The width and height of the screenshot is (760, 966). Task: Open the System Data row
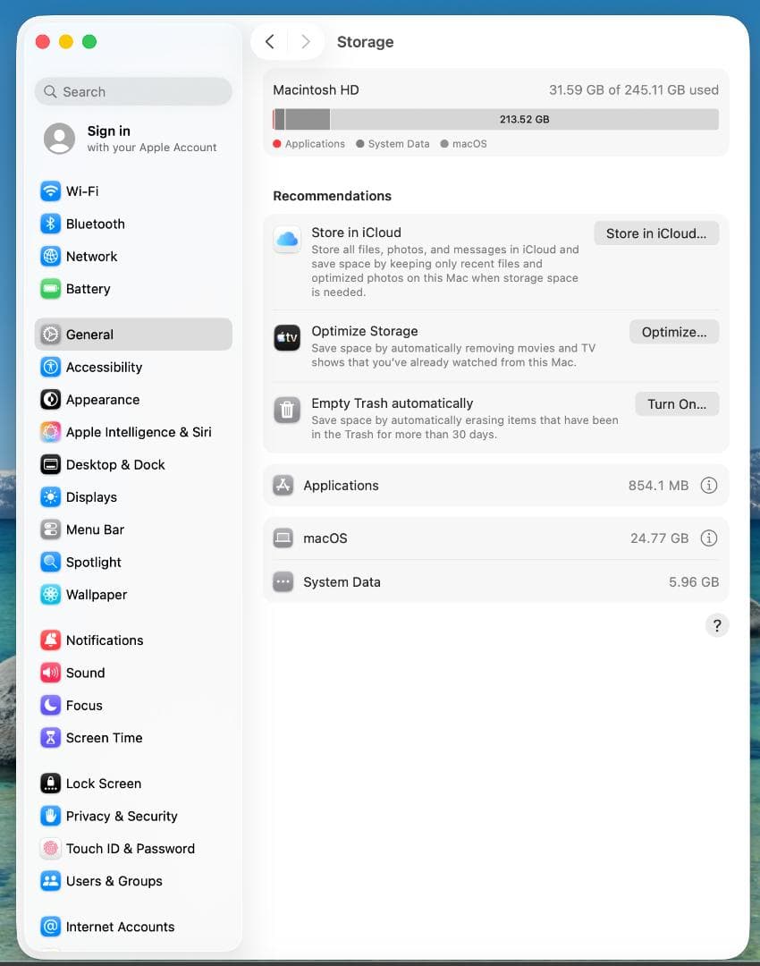[x=495, y=582]
